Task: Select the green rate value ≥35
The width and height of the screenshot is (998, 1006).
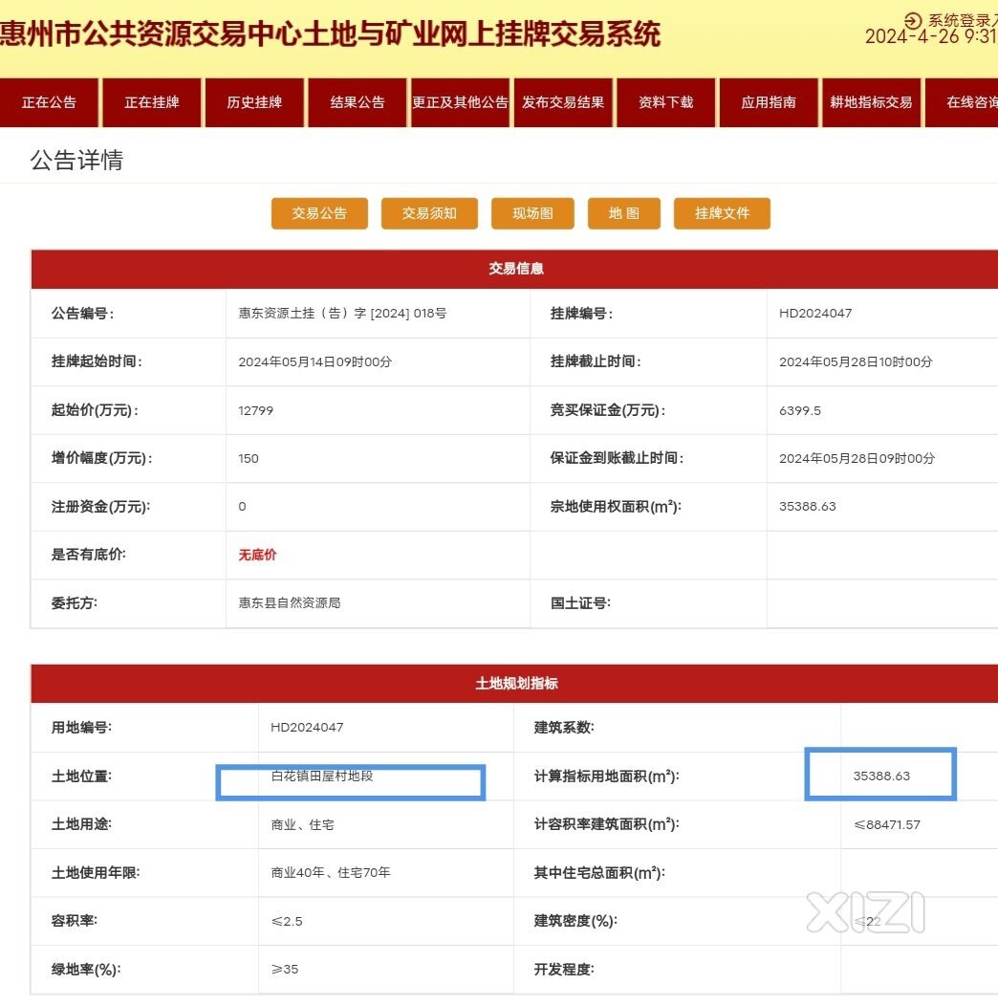Action: coord(284,970)
